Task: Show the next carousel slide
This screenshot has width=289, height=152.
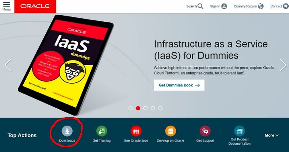Action: click(283, 65)
